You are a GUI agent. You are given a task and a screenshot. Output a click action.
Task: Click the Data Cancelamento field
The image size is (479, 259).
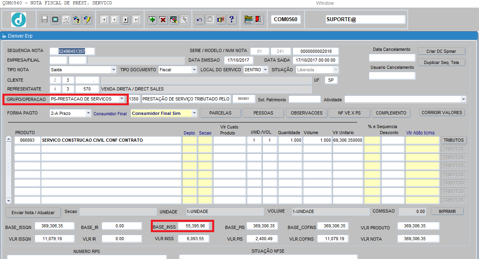(x=392, y=58)
